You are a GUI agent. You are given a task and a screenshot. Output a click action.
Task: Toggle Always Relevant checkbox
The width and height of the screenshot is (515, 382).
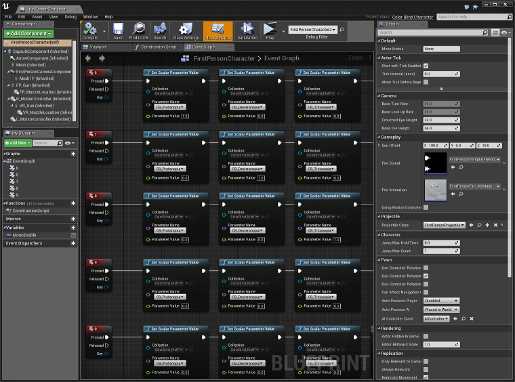[426, 370]
